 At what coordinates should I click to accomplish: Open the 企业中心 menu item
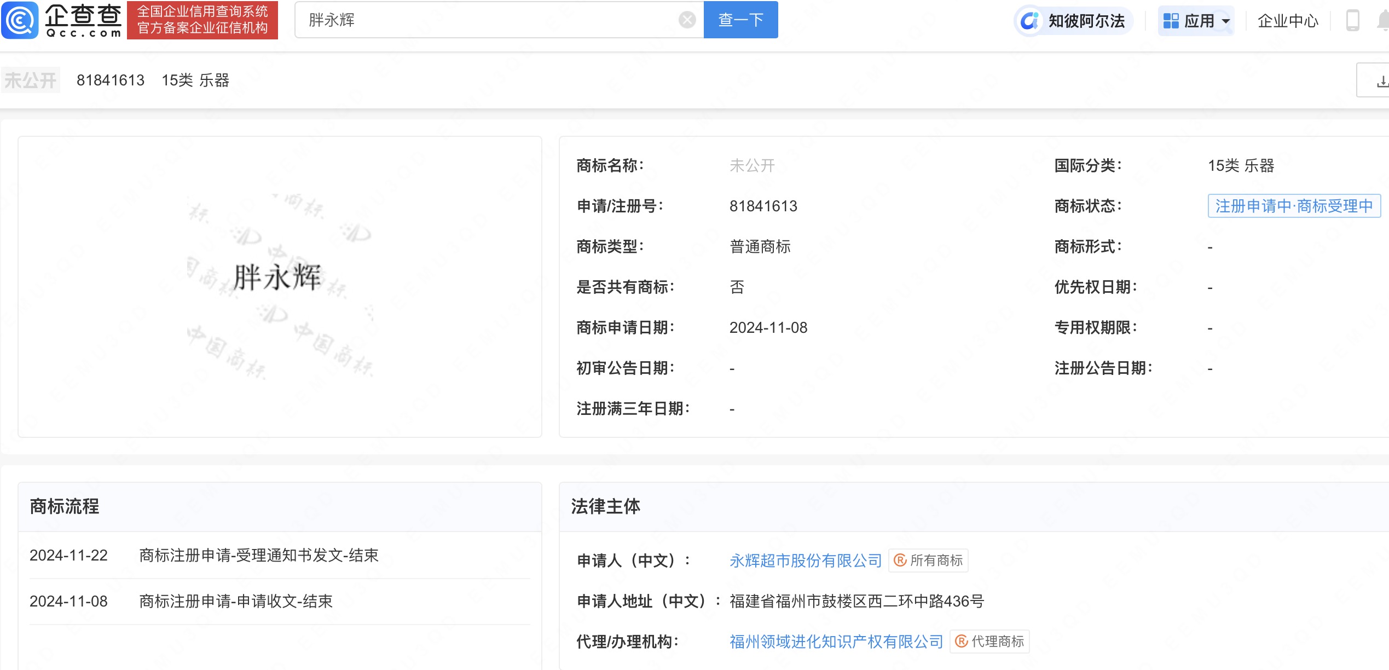coord(1287,20)
